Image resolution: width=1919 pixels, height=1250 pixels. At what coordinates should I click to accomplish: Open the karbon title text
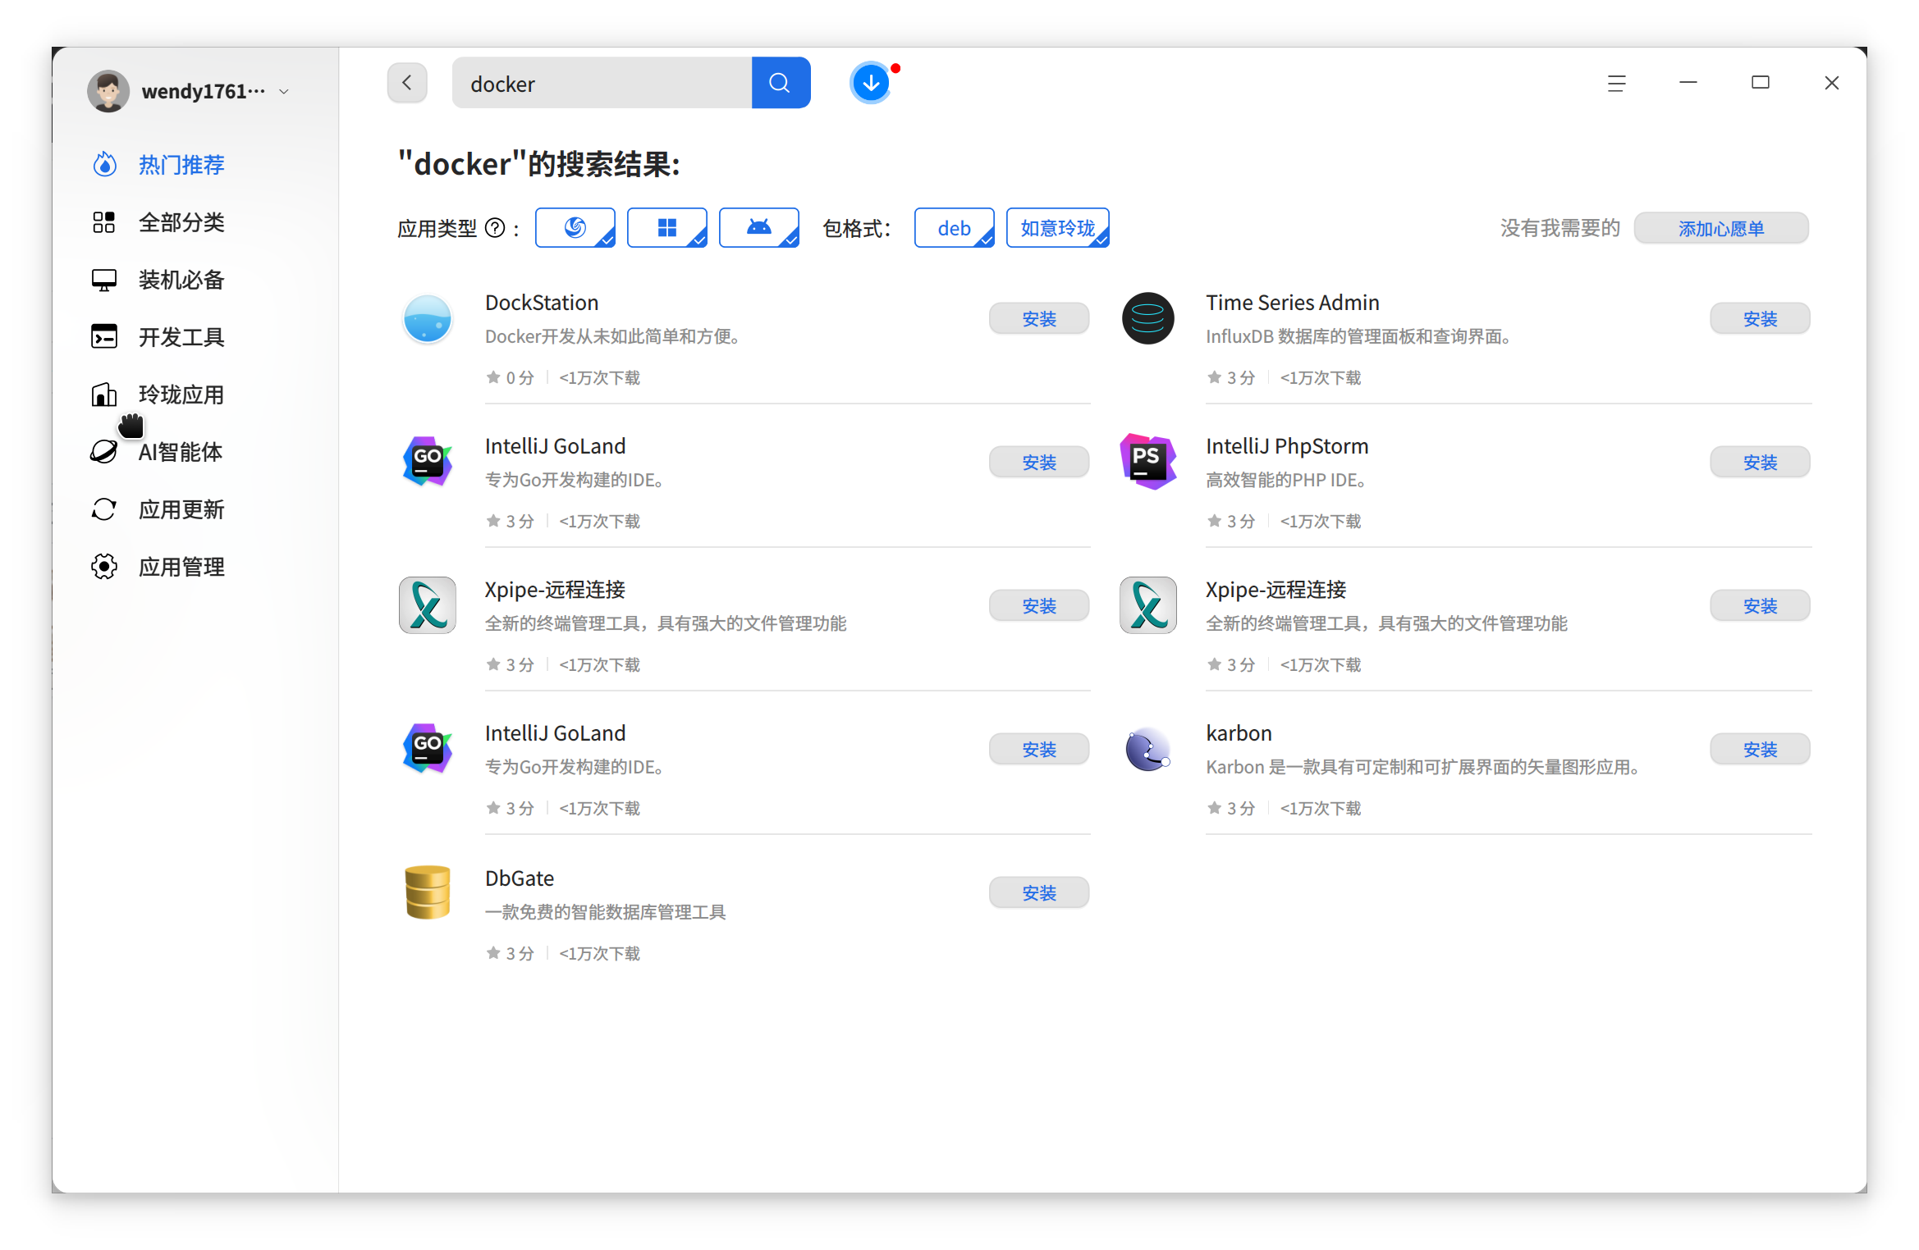coord(1239,733)
